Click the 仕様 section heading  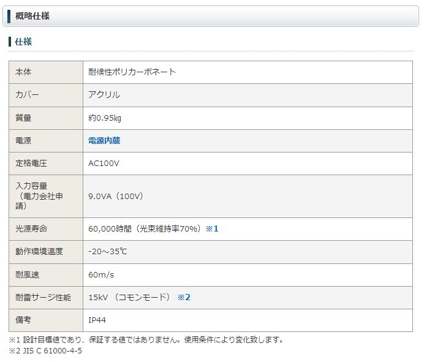point(23,42)
